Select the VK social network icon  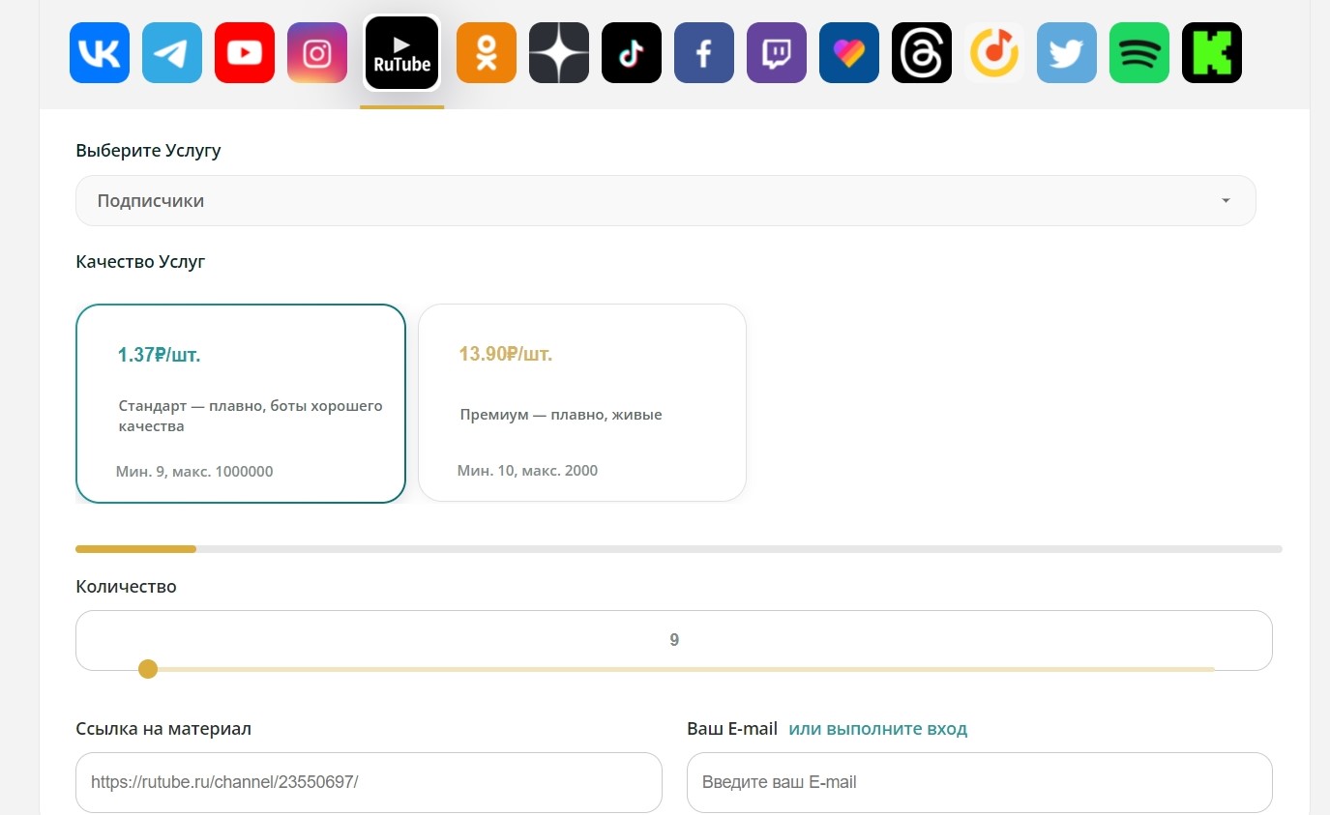[100, 52]
